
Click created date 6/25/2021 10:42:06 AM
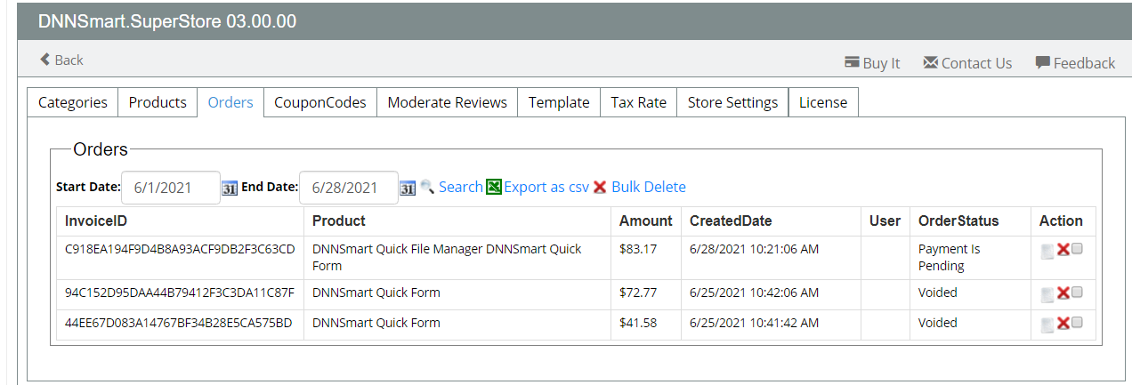754,292
